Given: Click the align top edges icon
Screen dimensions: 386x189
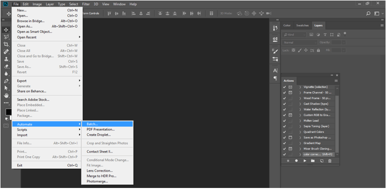Looking at the screenshot, I should (x=109, y=13).
